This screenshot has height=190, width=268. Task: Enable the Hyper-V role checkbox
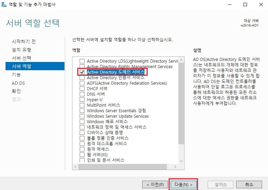click(82, 99)
